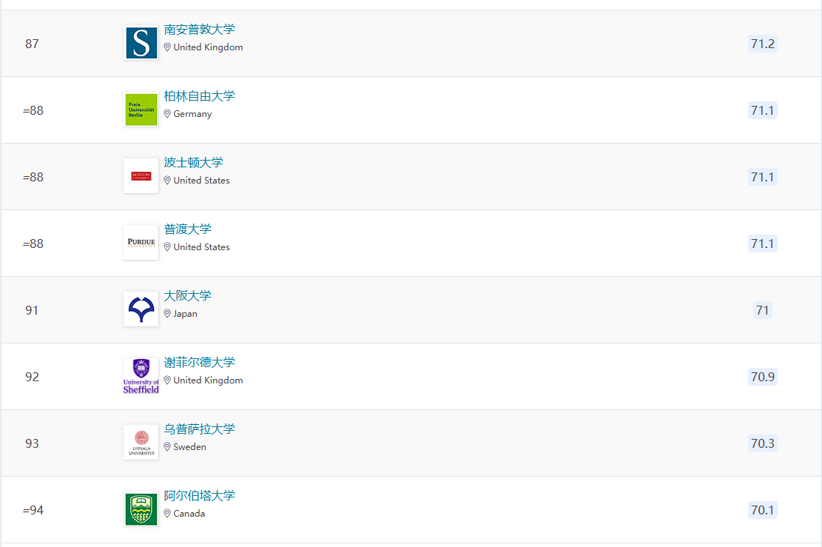Click the rank number 92
Viewport: 822px width, 547px height.
32,377
